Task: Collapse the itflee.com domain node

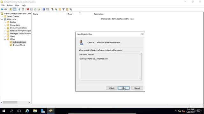Action: tap(2, 19)
